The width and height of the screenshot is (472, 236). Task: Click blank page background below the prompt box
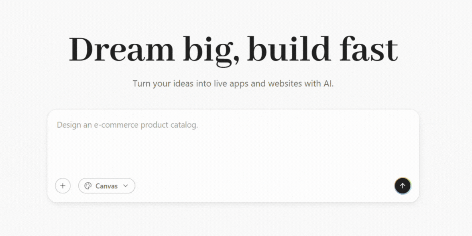236,221
